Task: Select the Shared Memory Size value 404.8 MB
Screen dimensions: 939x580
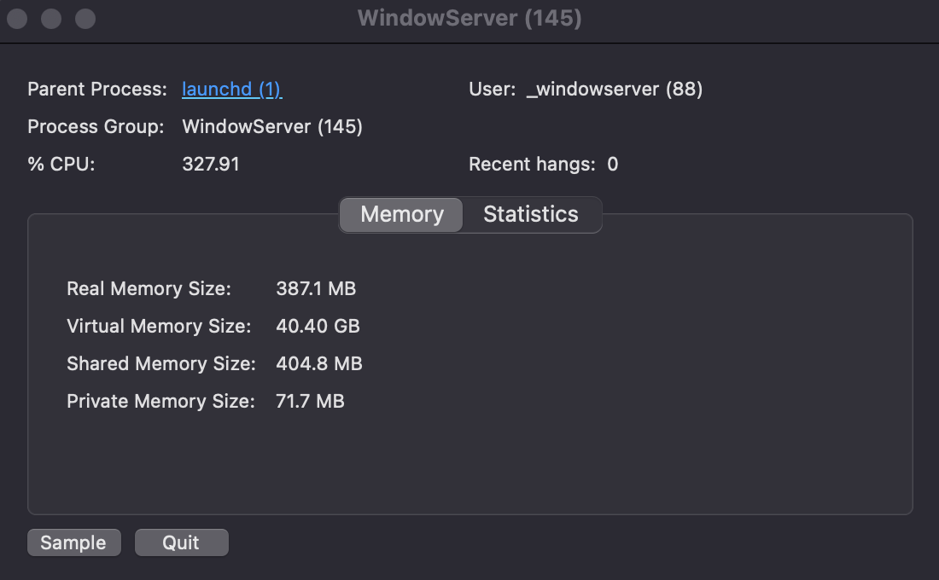Action: [319, 363]
